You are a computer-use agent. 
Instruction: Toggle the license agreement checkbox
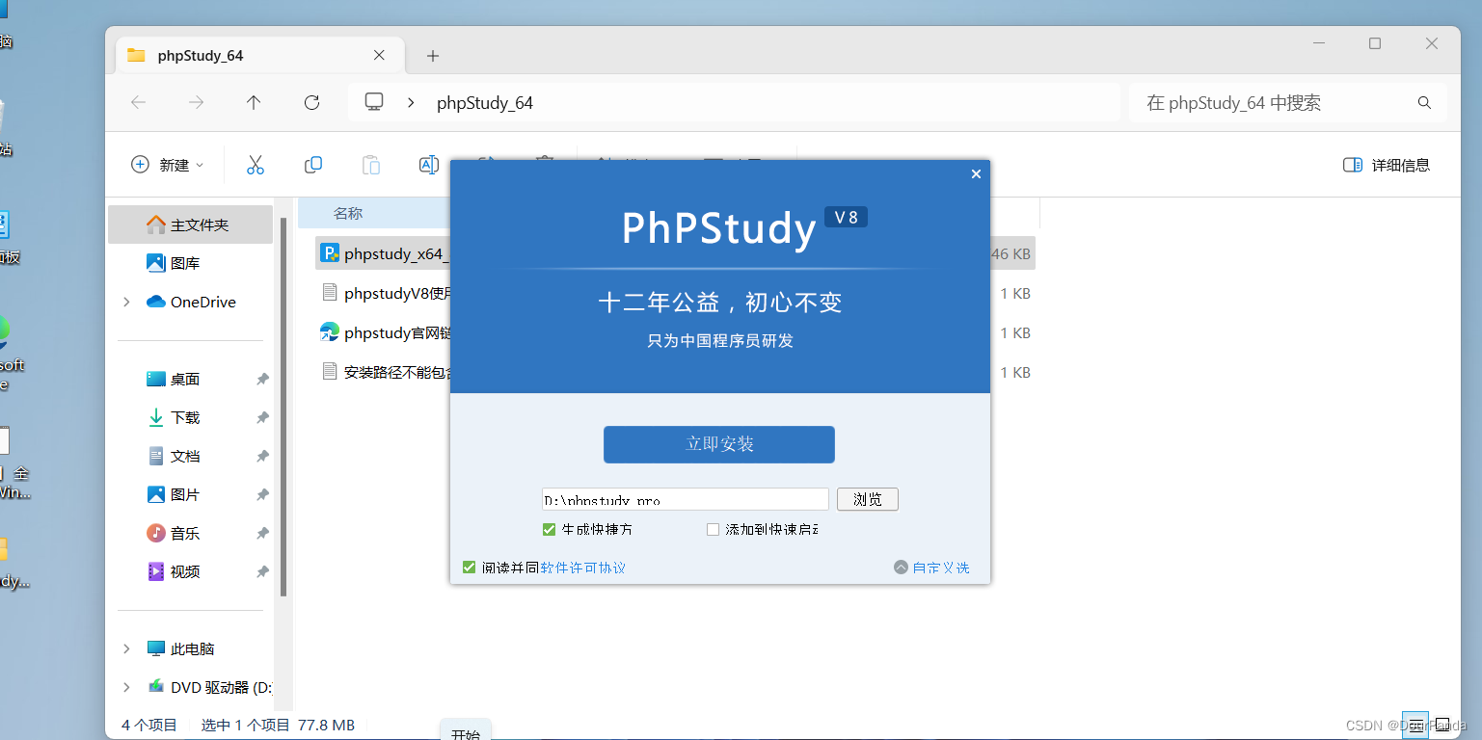[470, 568]
